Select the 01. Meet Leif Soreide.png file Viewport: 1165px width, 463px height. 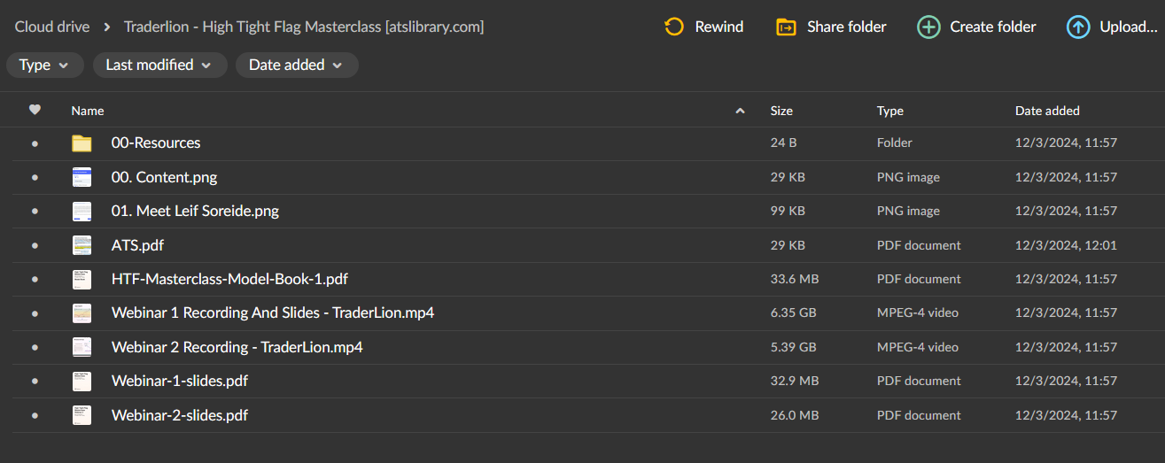[x=196, y=212]
